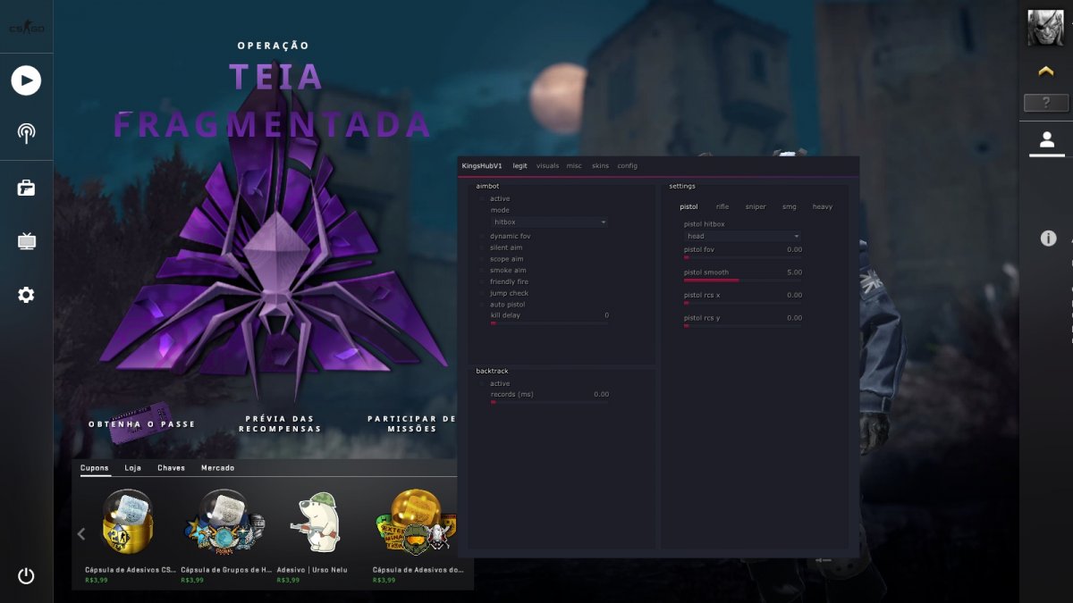
Task: Switch to the misc tab
Action: click(x=574, y=166)
